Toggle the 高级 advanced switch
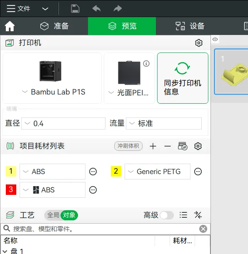The image size is (248, 254). [167, 215]
